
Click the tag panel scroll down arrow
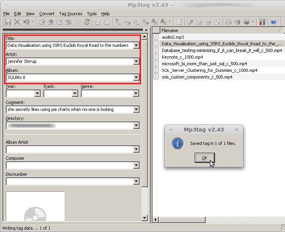point(145,218)
